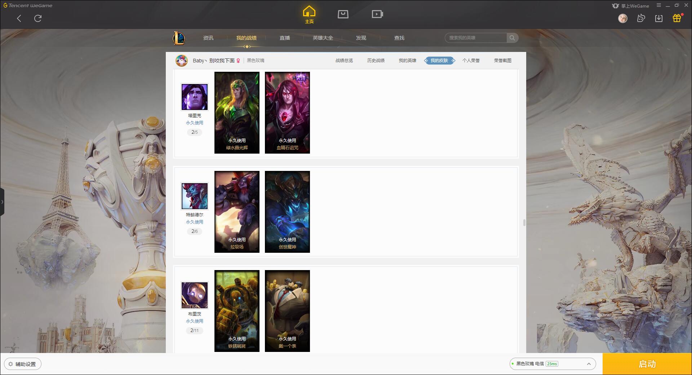Screen dimensions: 692x375
Task: Expand the left side panel handle
Action: (x=2, y=202)
